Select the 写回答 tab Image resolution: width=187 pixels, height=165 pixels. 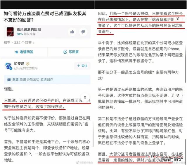tap(71, 52)
